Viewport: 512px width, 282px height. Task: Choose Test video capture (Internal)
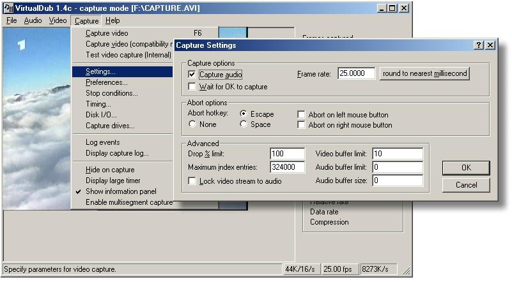[x=123, y=54]
